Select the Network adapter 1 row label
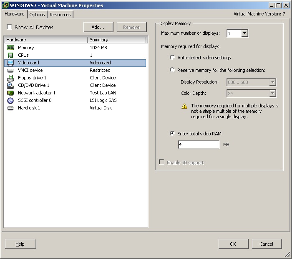 pyautogui.click(x=37, y=93)
